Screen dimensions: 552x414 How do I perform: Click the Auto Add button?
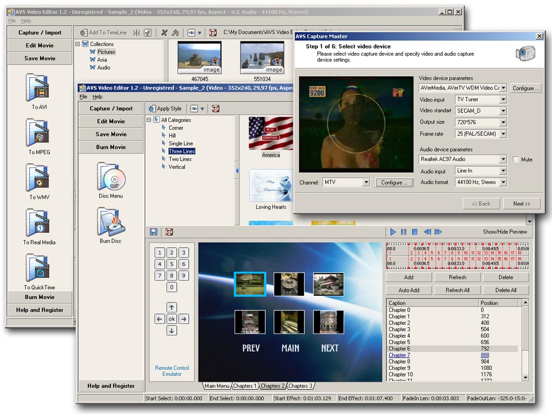click(x=408, y=290)
